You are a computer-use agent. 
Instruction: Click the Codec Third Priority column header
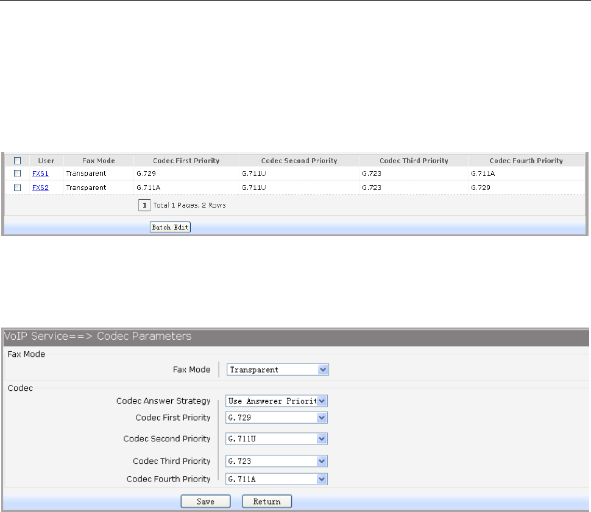(414, 161)
